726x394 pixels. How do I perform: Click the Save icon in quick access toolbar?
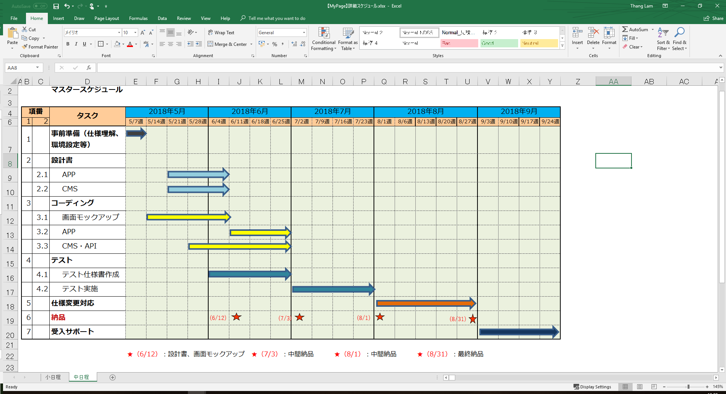pyautogui.click(x=56, y=6)
